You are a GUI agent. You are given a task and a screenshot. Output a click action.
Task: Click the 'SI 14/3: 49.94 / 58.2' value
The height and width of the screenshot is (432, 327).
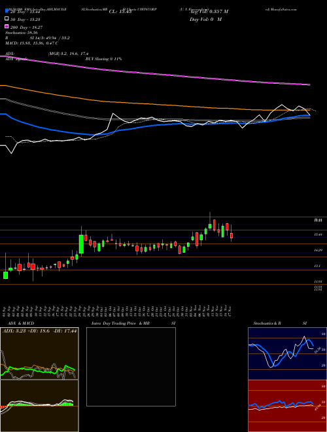(50, 38)
